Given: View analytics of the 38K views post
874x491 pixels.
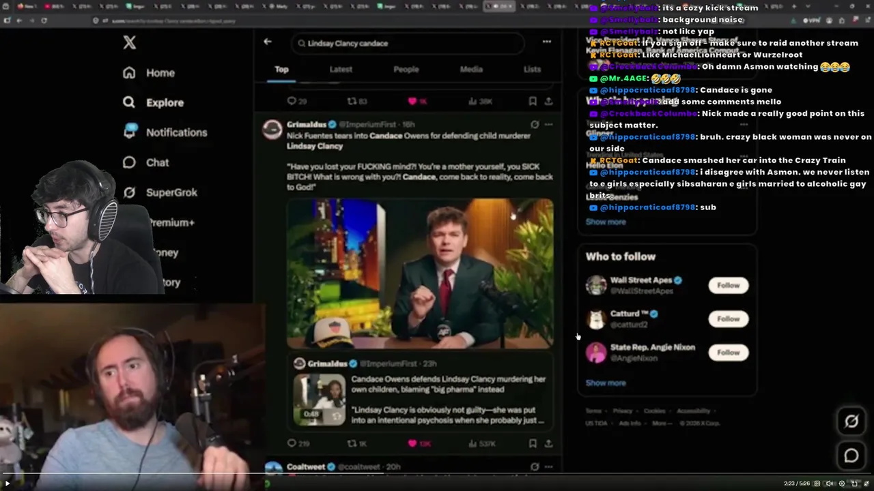Looking at the screenshot, I should [x=481, y=101].
